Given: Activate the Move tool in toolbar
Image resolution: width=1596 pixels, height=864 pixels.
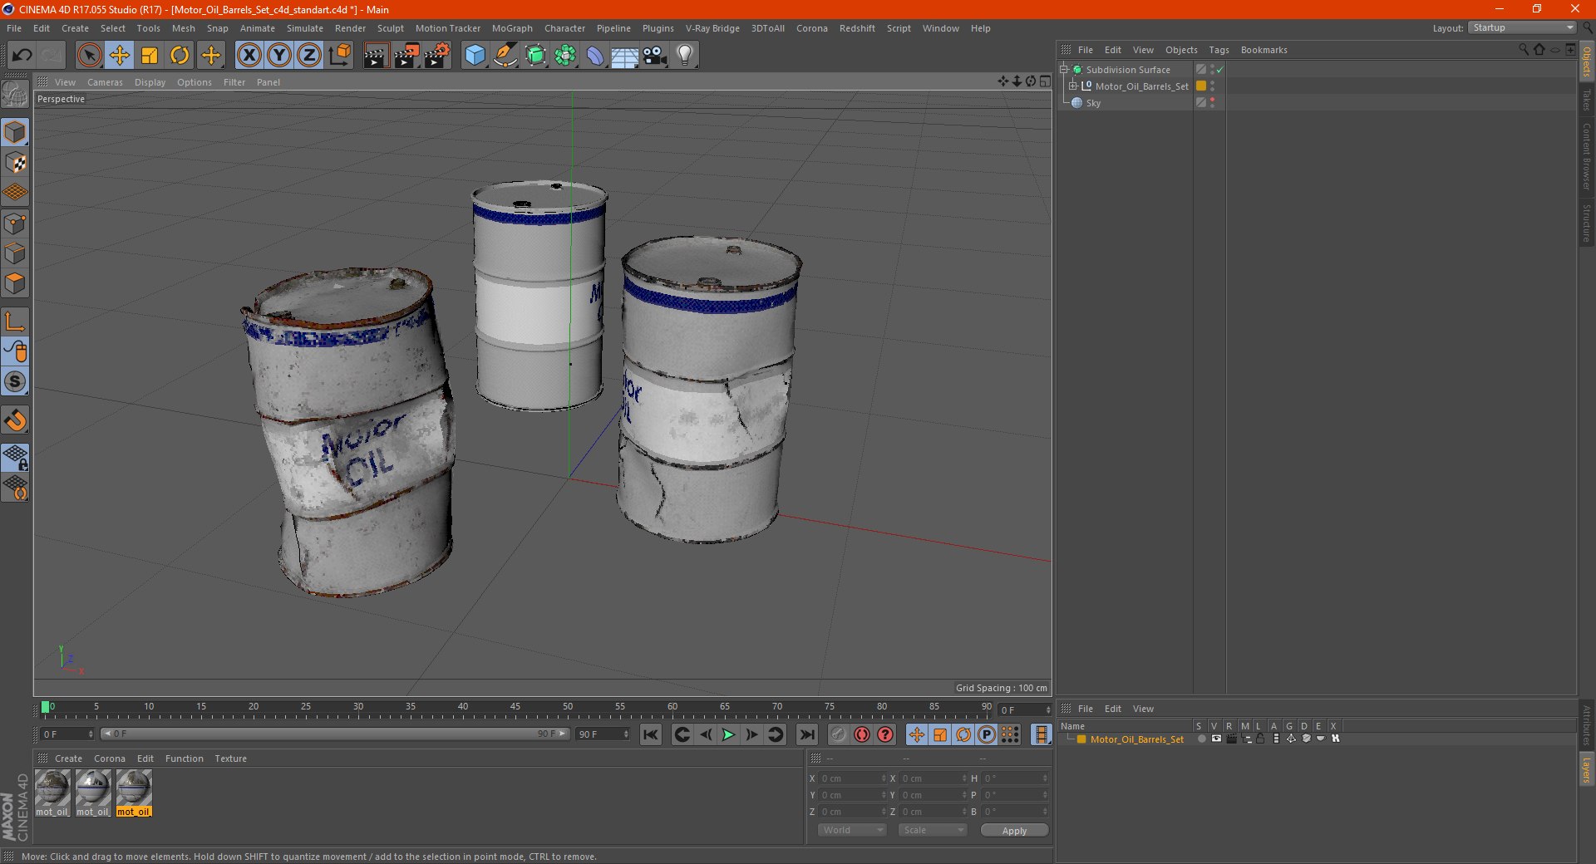Looking at the screenshot, I should pos(120,56).
